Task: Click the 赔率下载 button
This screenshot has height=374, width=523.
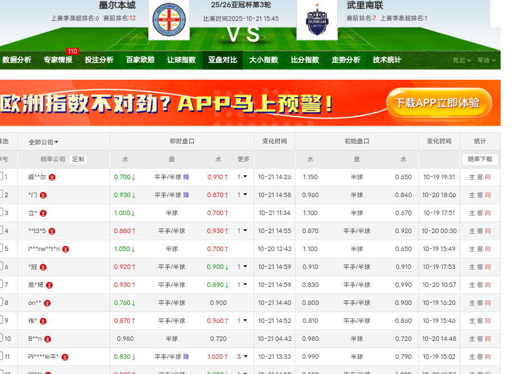Action: click(480, 159)
